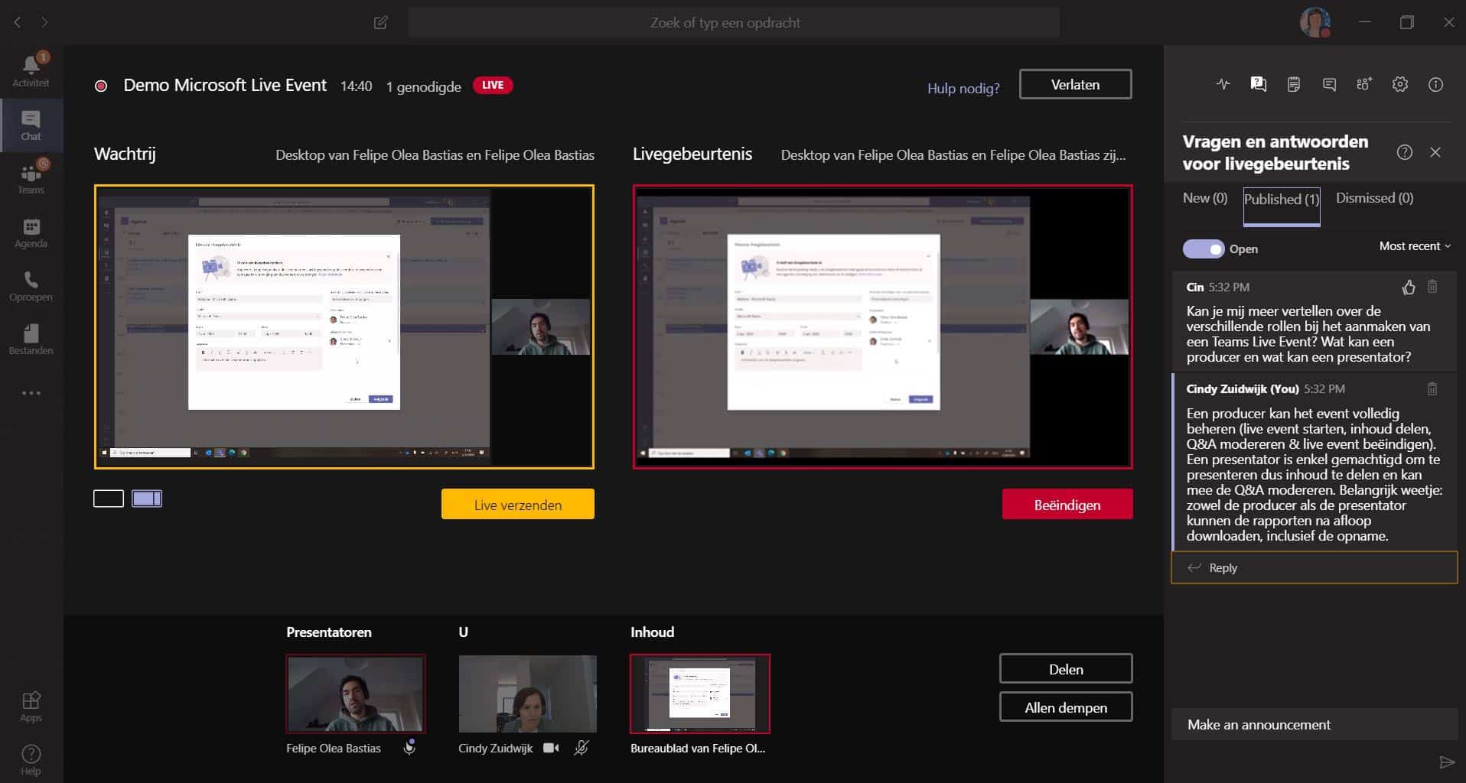
Task: Click the red LIVE status badge
Action: pyautogui.click(x=493, y=85)
